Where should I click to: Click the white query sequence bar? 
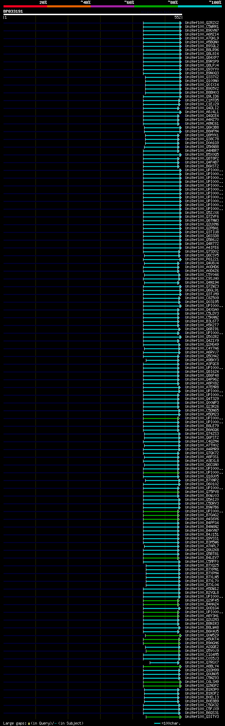coord(92,14)
